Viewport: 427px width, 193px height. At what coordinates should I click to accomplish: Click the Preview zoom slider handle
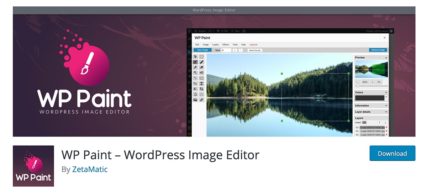[x=358, y=86]
